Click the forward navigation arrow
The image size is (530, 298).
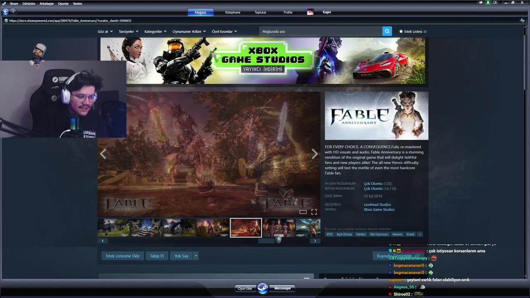pyautogui.click(x=13, y=12)
